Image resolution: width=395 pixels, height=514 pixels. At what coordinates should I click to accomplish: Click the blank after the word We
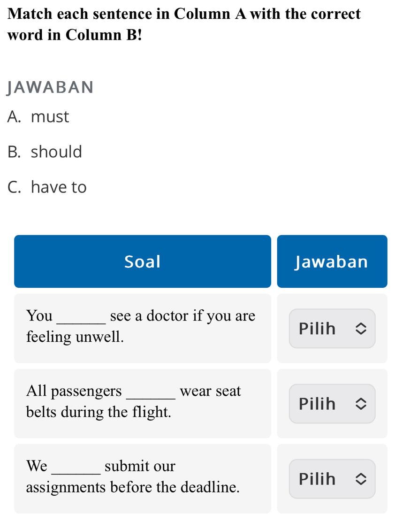click(x=76, y=468)
